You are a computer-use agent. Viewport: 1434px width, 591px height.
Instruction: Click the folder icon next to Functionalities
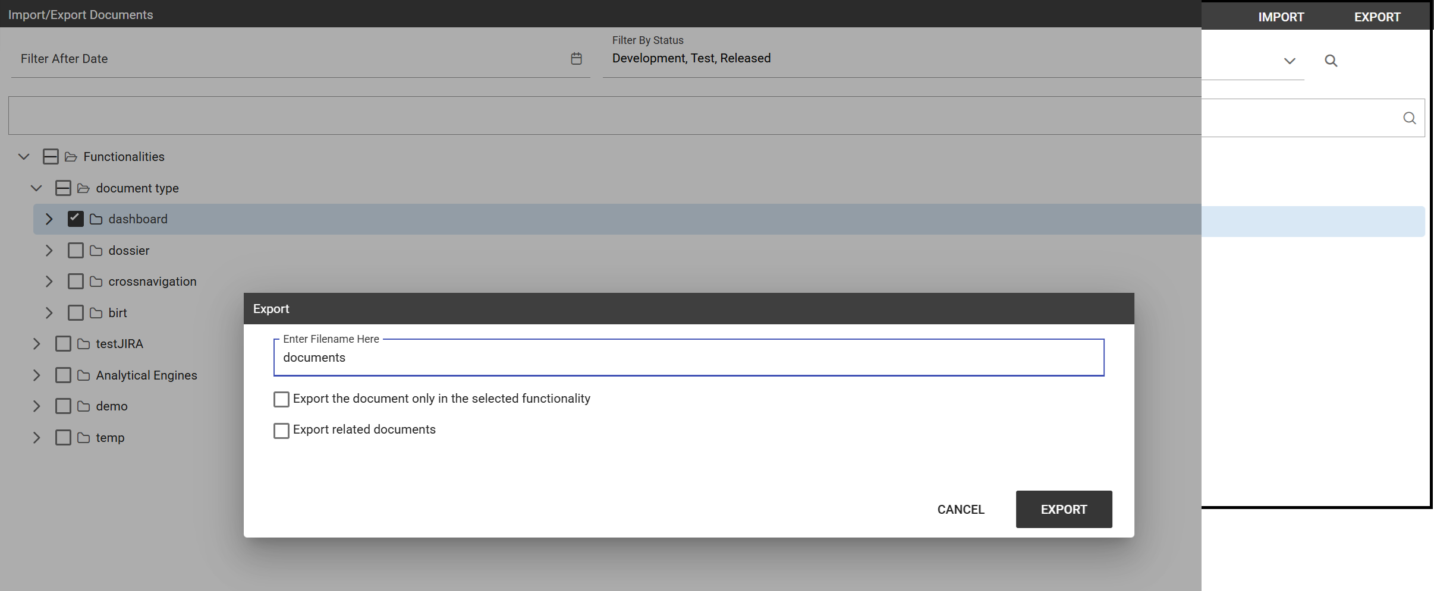[x=71, y=157]
